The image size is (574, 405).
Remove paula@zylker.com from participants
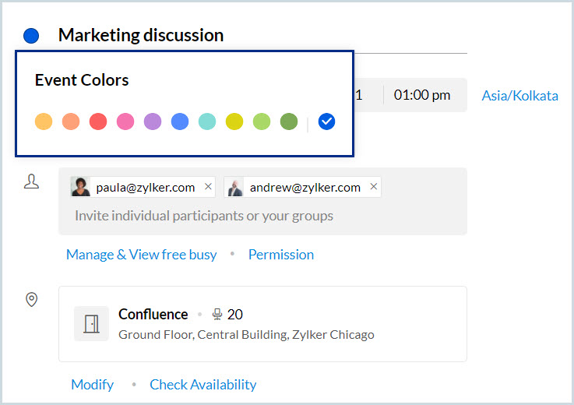(x=208, y=187)
